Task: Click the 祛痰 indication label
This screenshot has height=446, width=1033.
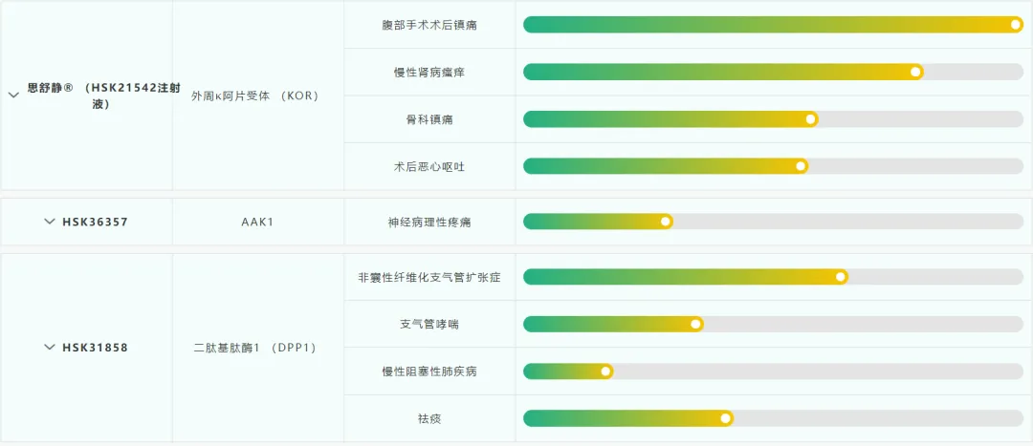Action: click(x=429, y=418)
